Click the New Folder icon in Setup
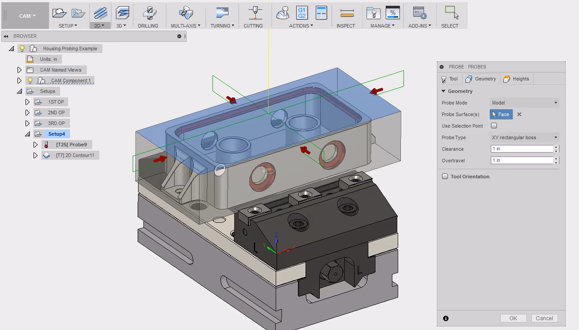The height and width of the screenshot is (330, 579). (78, 13)
